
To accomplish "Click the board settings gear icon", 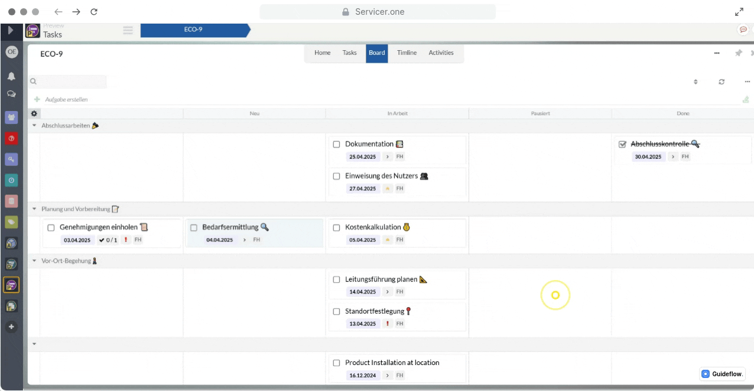I will coord(34,113).
